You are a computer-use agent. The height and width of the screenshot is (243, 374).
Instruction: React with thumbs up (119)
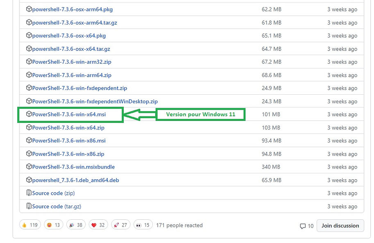click(x=30, y=225)
